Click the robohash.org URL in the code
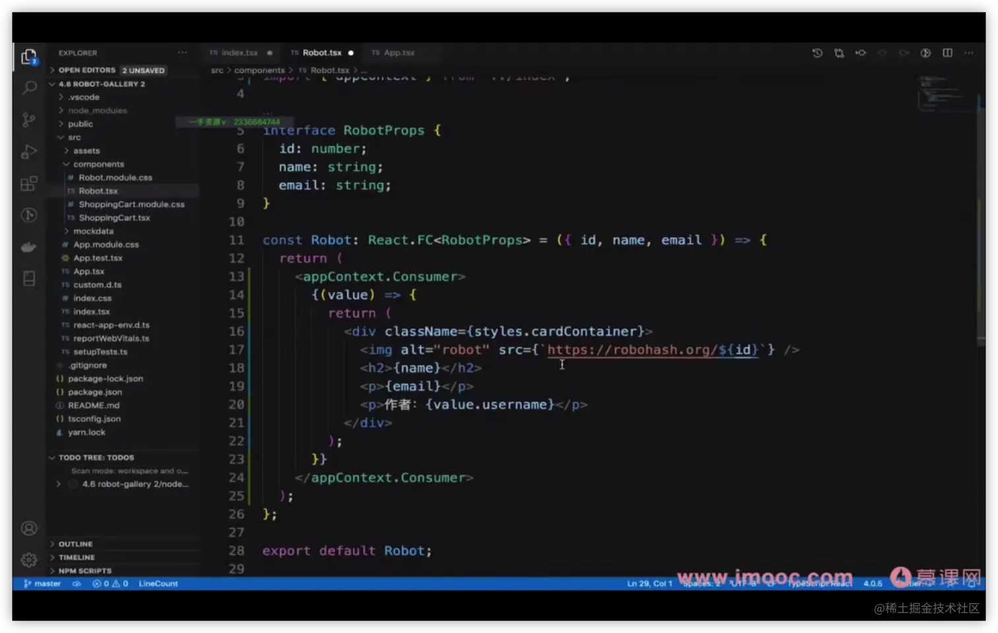 tap(652, 350)
